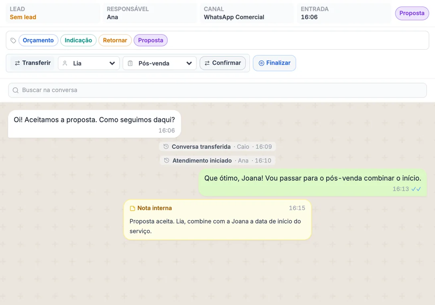
Task: Click the note icon beside Nota interna
Action: 132,208
